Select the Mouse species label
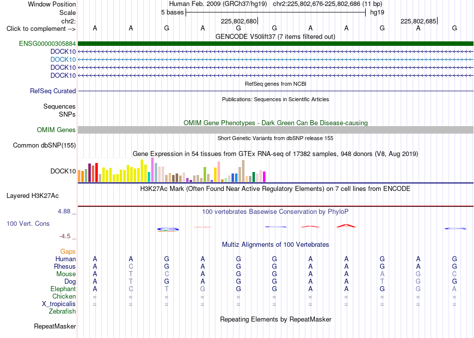Screen dimensions: 474x338 pos(66,274)
